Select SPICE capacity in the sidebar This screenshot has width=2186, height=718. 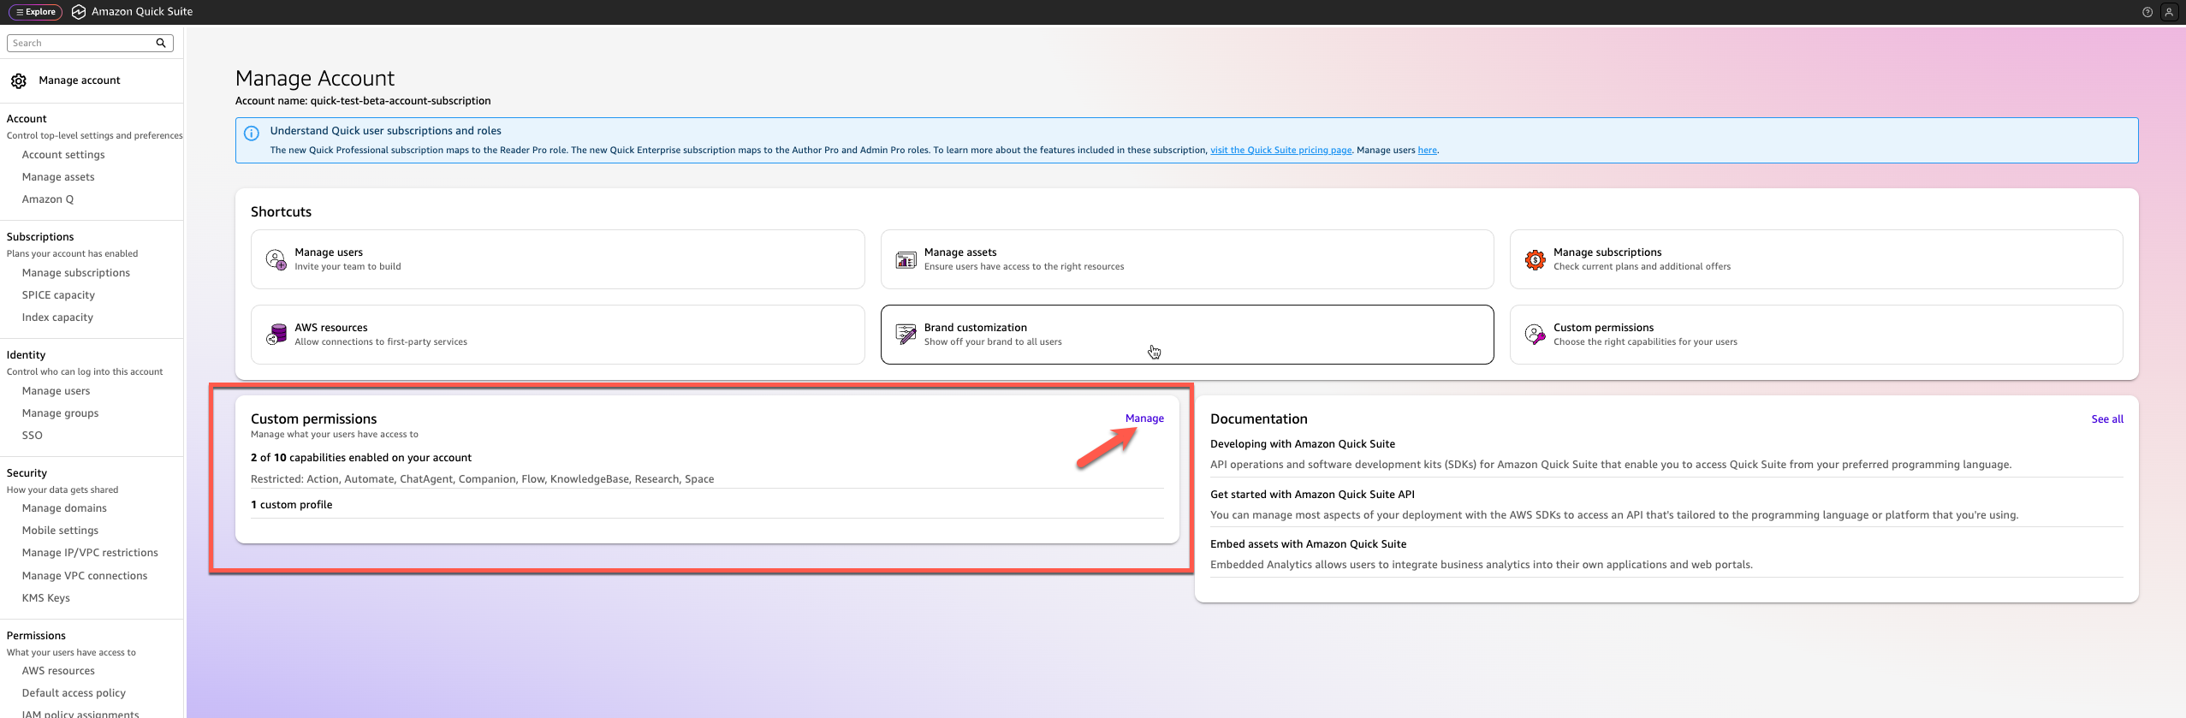tap(58, 295)
